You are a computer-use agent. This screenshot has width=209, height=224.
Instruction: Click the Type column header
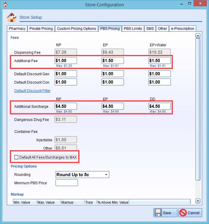[90, 202]
